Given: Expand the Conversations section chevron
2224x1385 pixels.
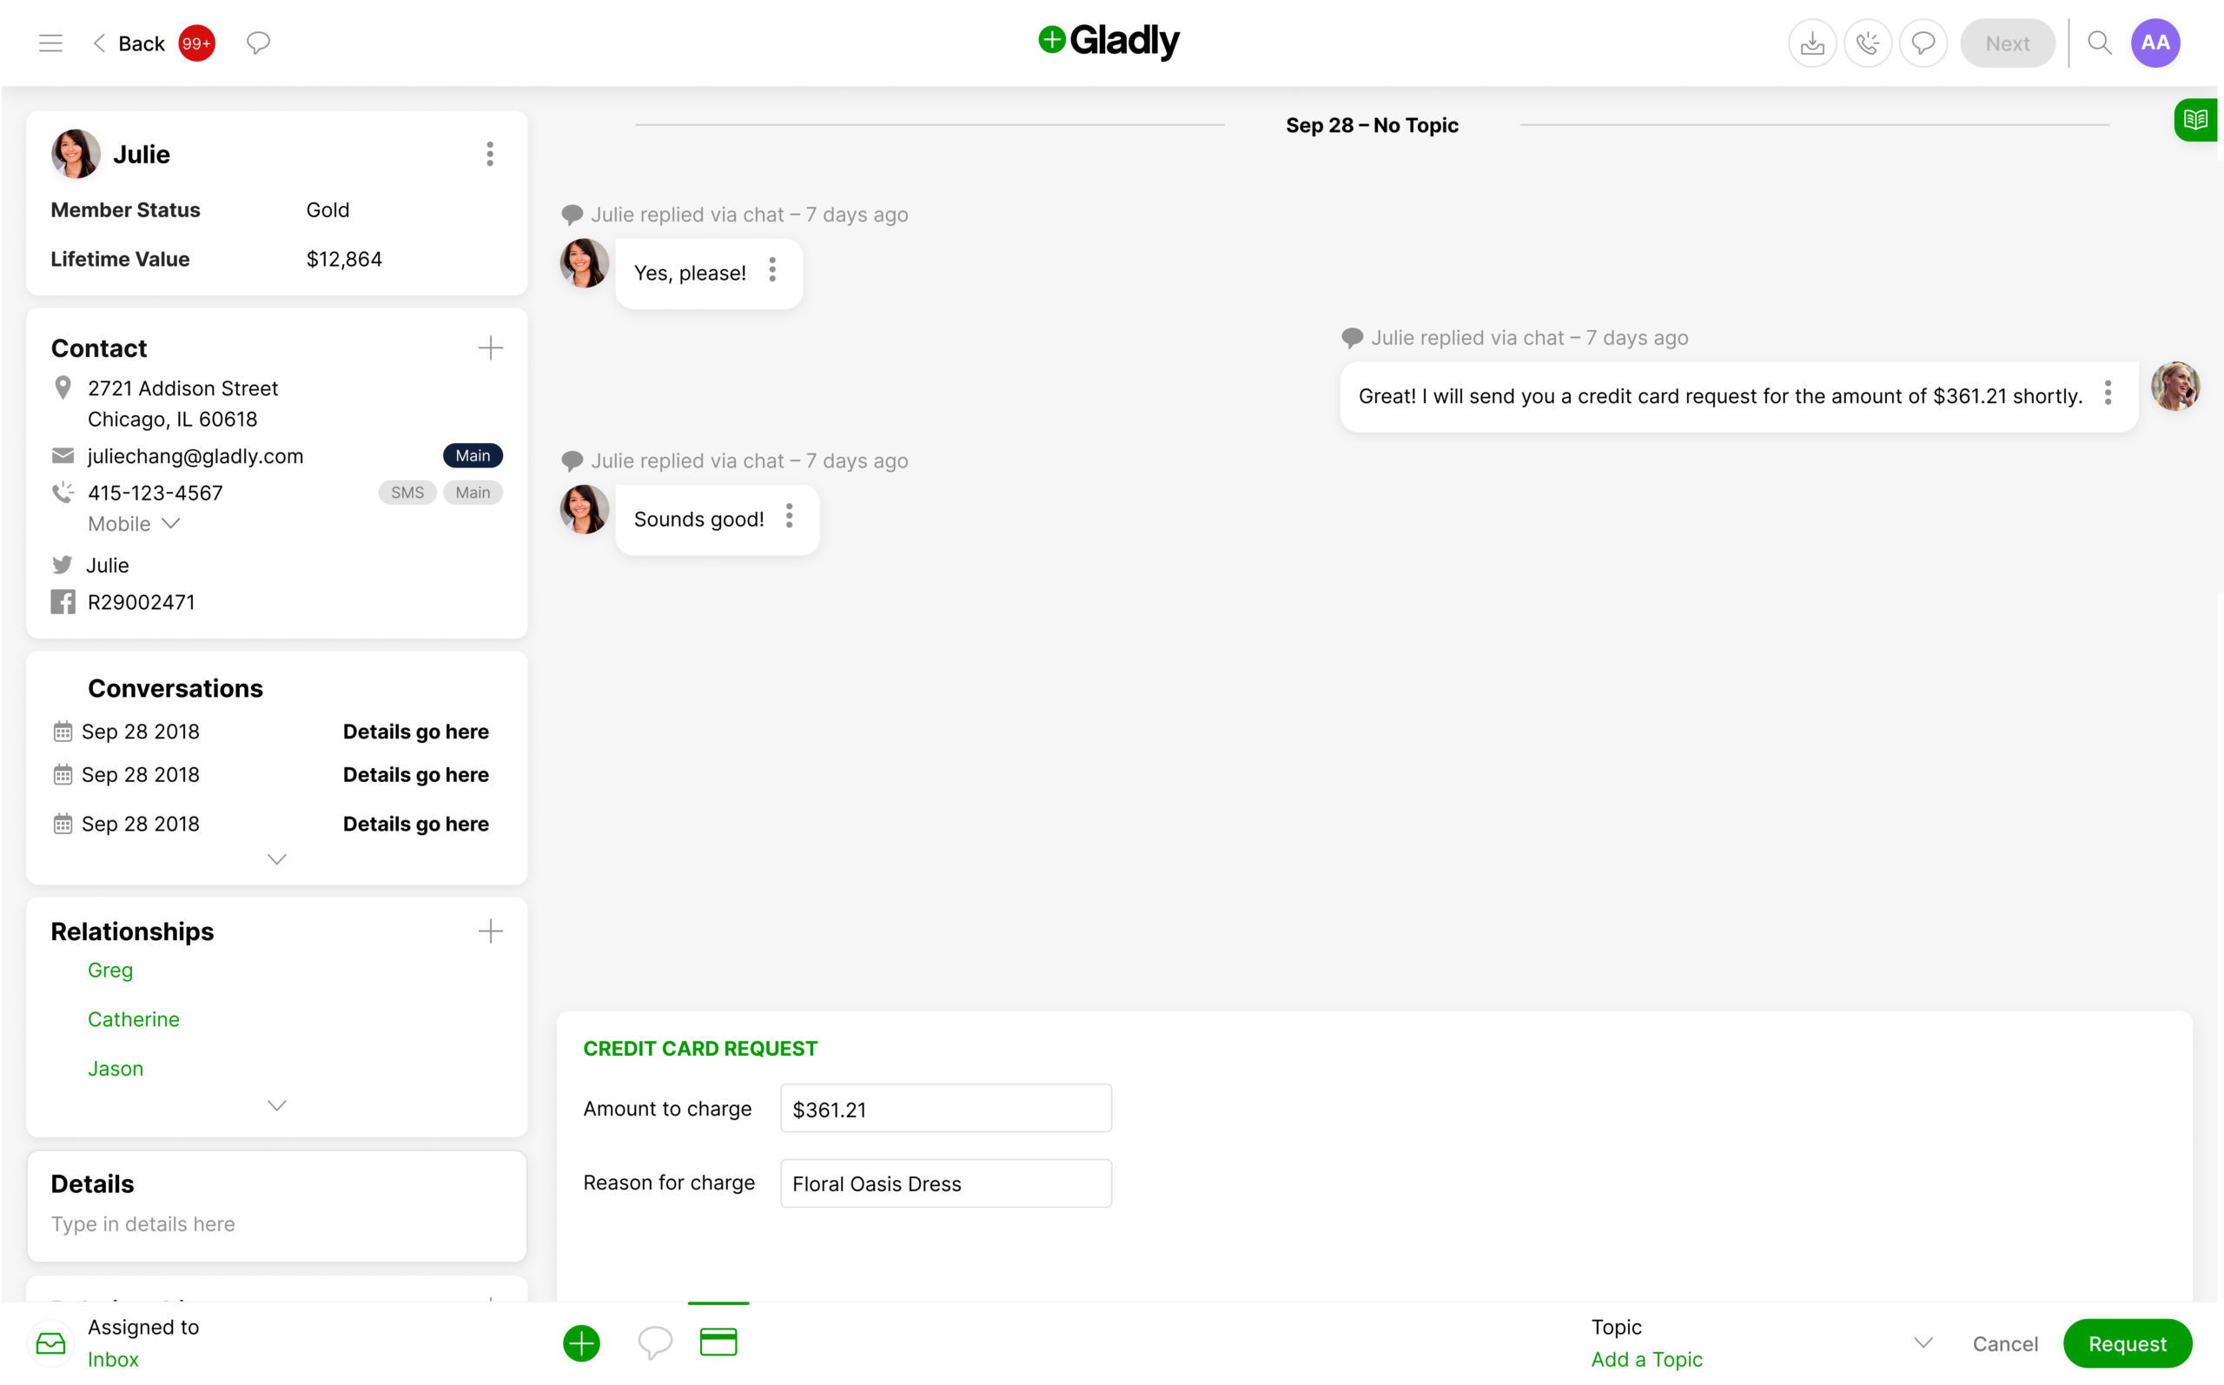Looking at the screenshot, I should click(276, 860).
